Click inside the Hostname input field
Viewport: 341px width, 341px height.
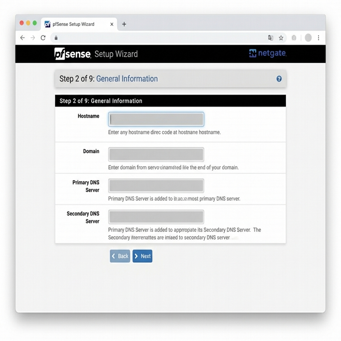point(156,119)
